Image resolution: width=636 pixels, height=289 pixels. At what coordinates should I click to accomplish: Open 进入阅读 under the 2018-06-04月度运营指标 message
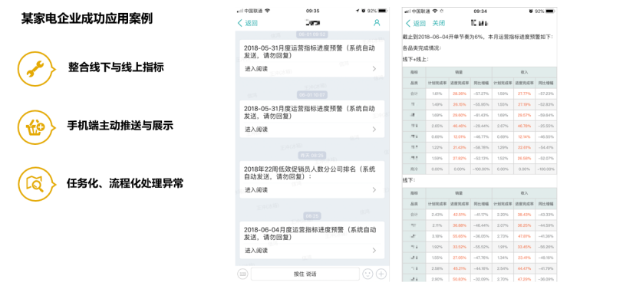(x=256, y=251)
